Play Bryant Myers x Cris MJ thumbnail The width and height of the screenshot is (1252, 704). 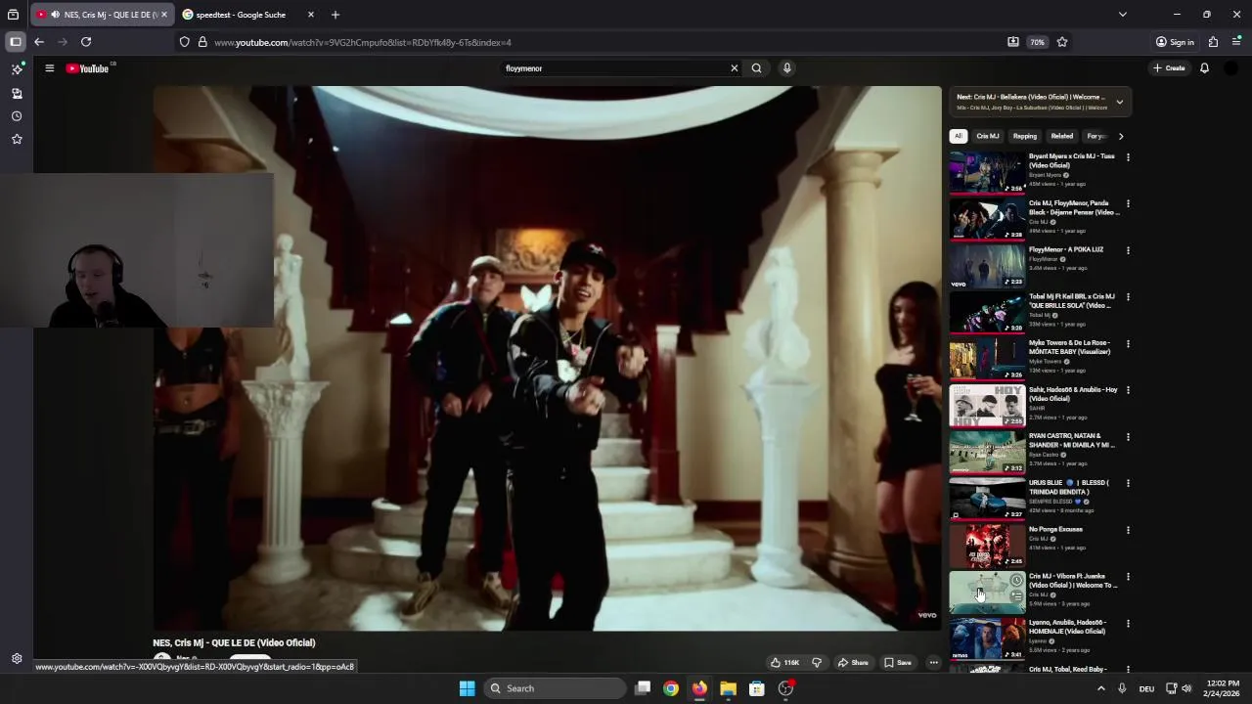(987, 172)
